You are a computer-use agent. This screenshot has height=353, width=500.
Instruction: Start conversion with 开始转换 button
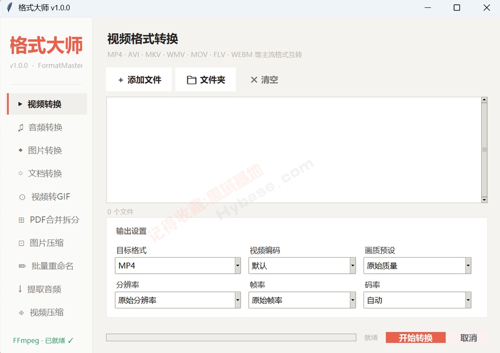pyautogui.click(x=415, y=338)
